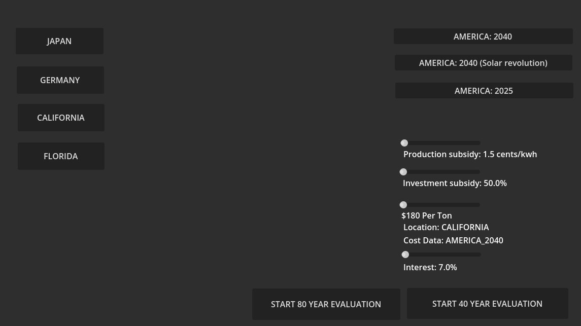Image resolution: width=581 pixels, height=326 pixels.
Task: Start the 80 year evaluation
Action: tap(326, 304)
